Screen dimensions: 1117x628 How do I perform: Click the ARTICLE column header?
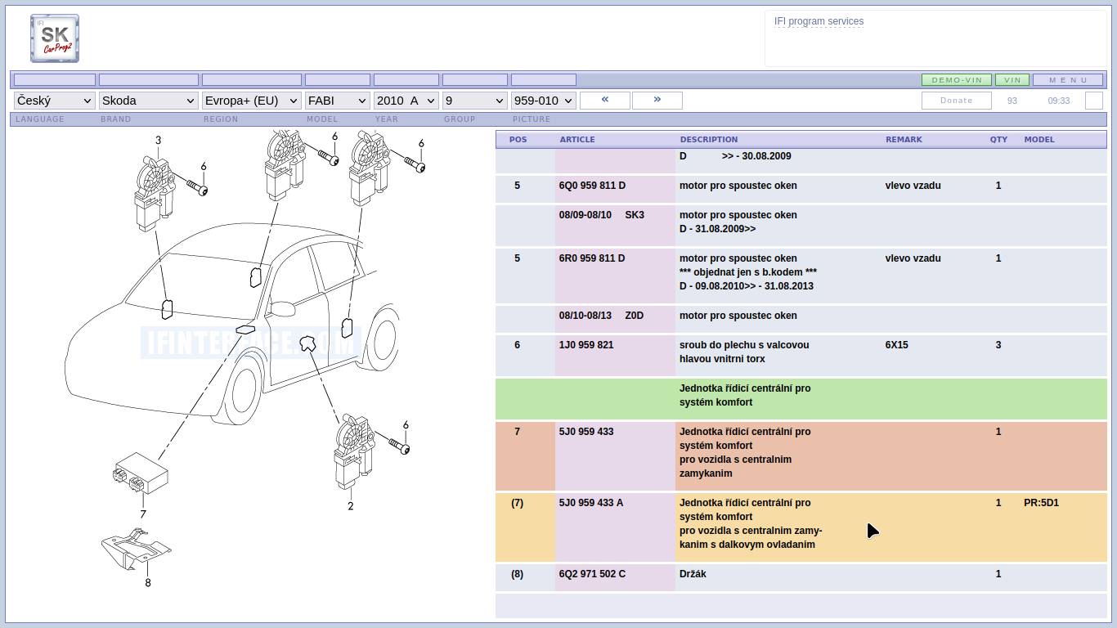[x=577, y=140]
